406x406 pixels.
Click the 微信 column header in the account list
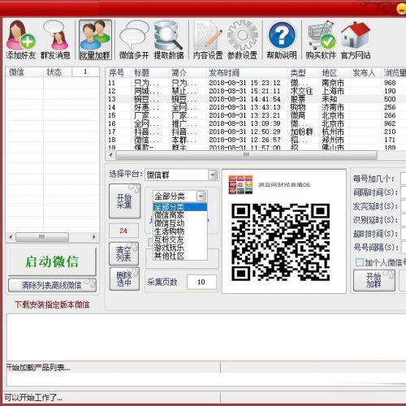[24, 72]
